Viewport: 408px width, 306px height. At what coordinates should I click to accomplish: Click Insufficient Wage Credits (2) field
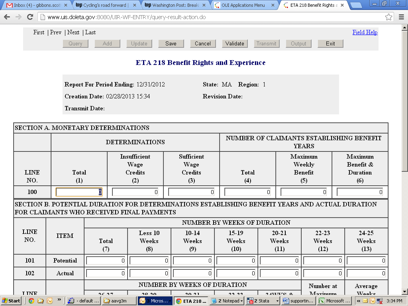click(x=135, y=192)
